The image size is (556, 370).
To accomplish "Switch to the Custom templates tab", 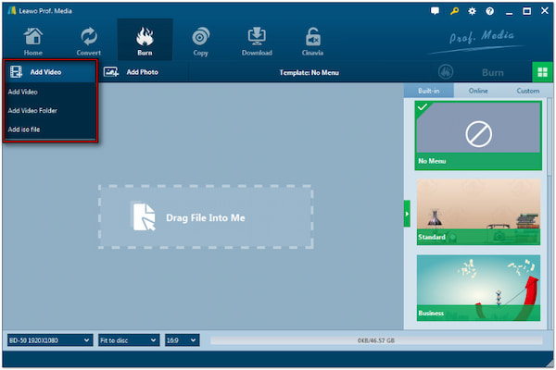I will point(527,91).
